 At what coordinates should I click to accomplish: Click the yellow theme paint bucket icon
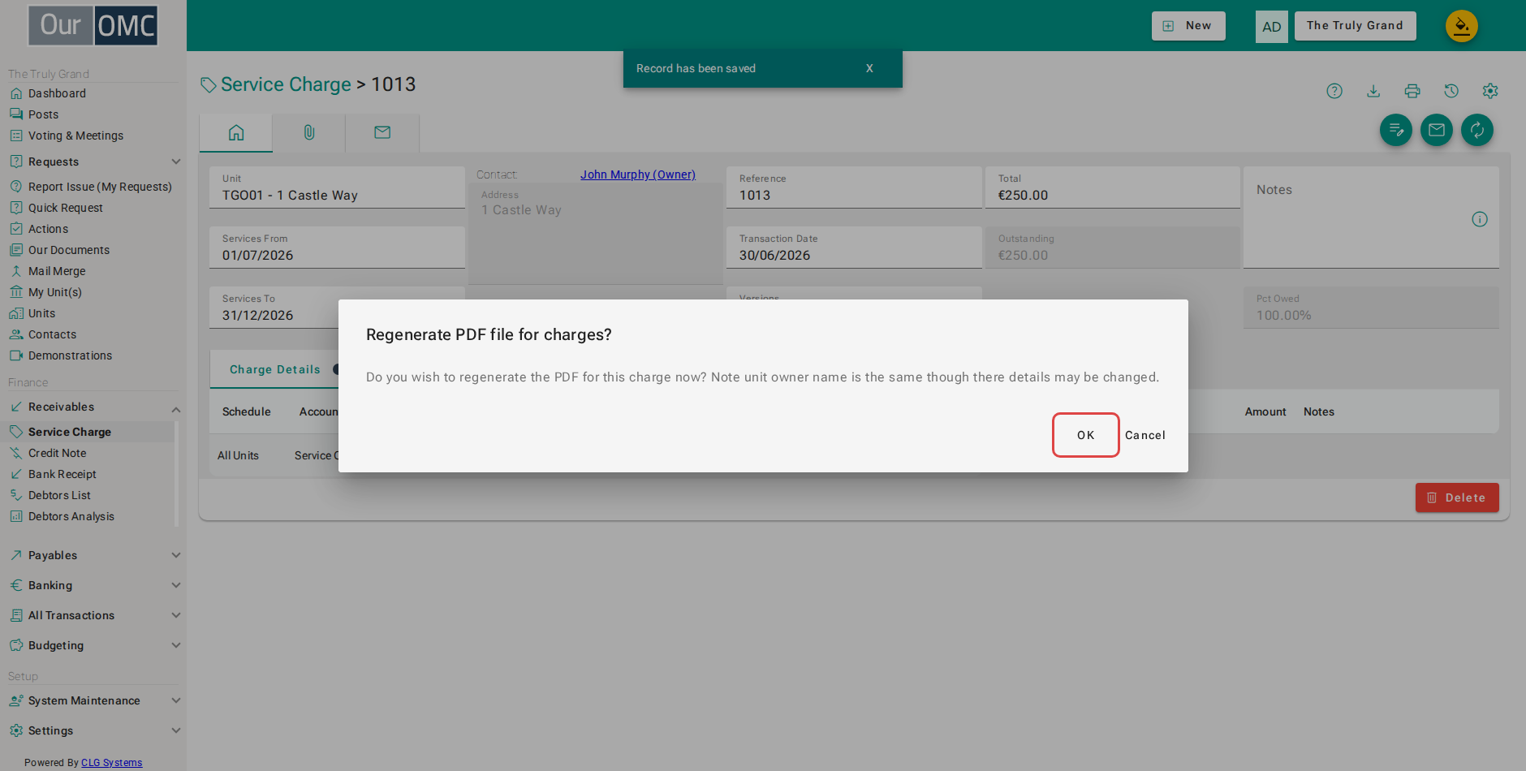click(1462, 26)
